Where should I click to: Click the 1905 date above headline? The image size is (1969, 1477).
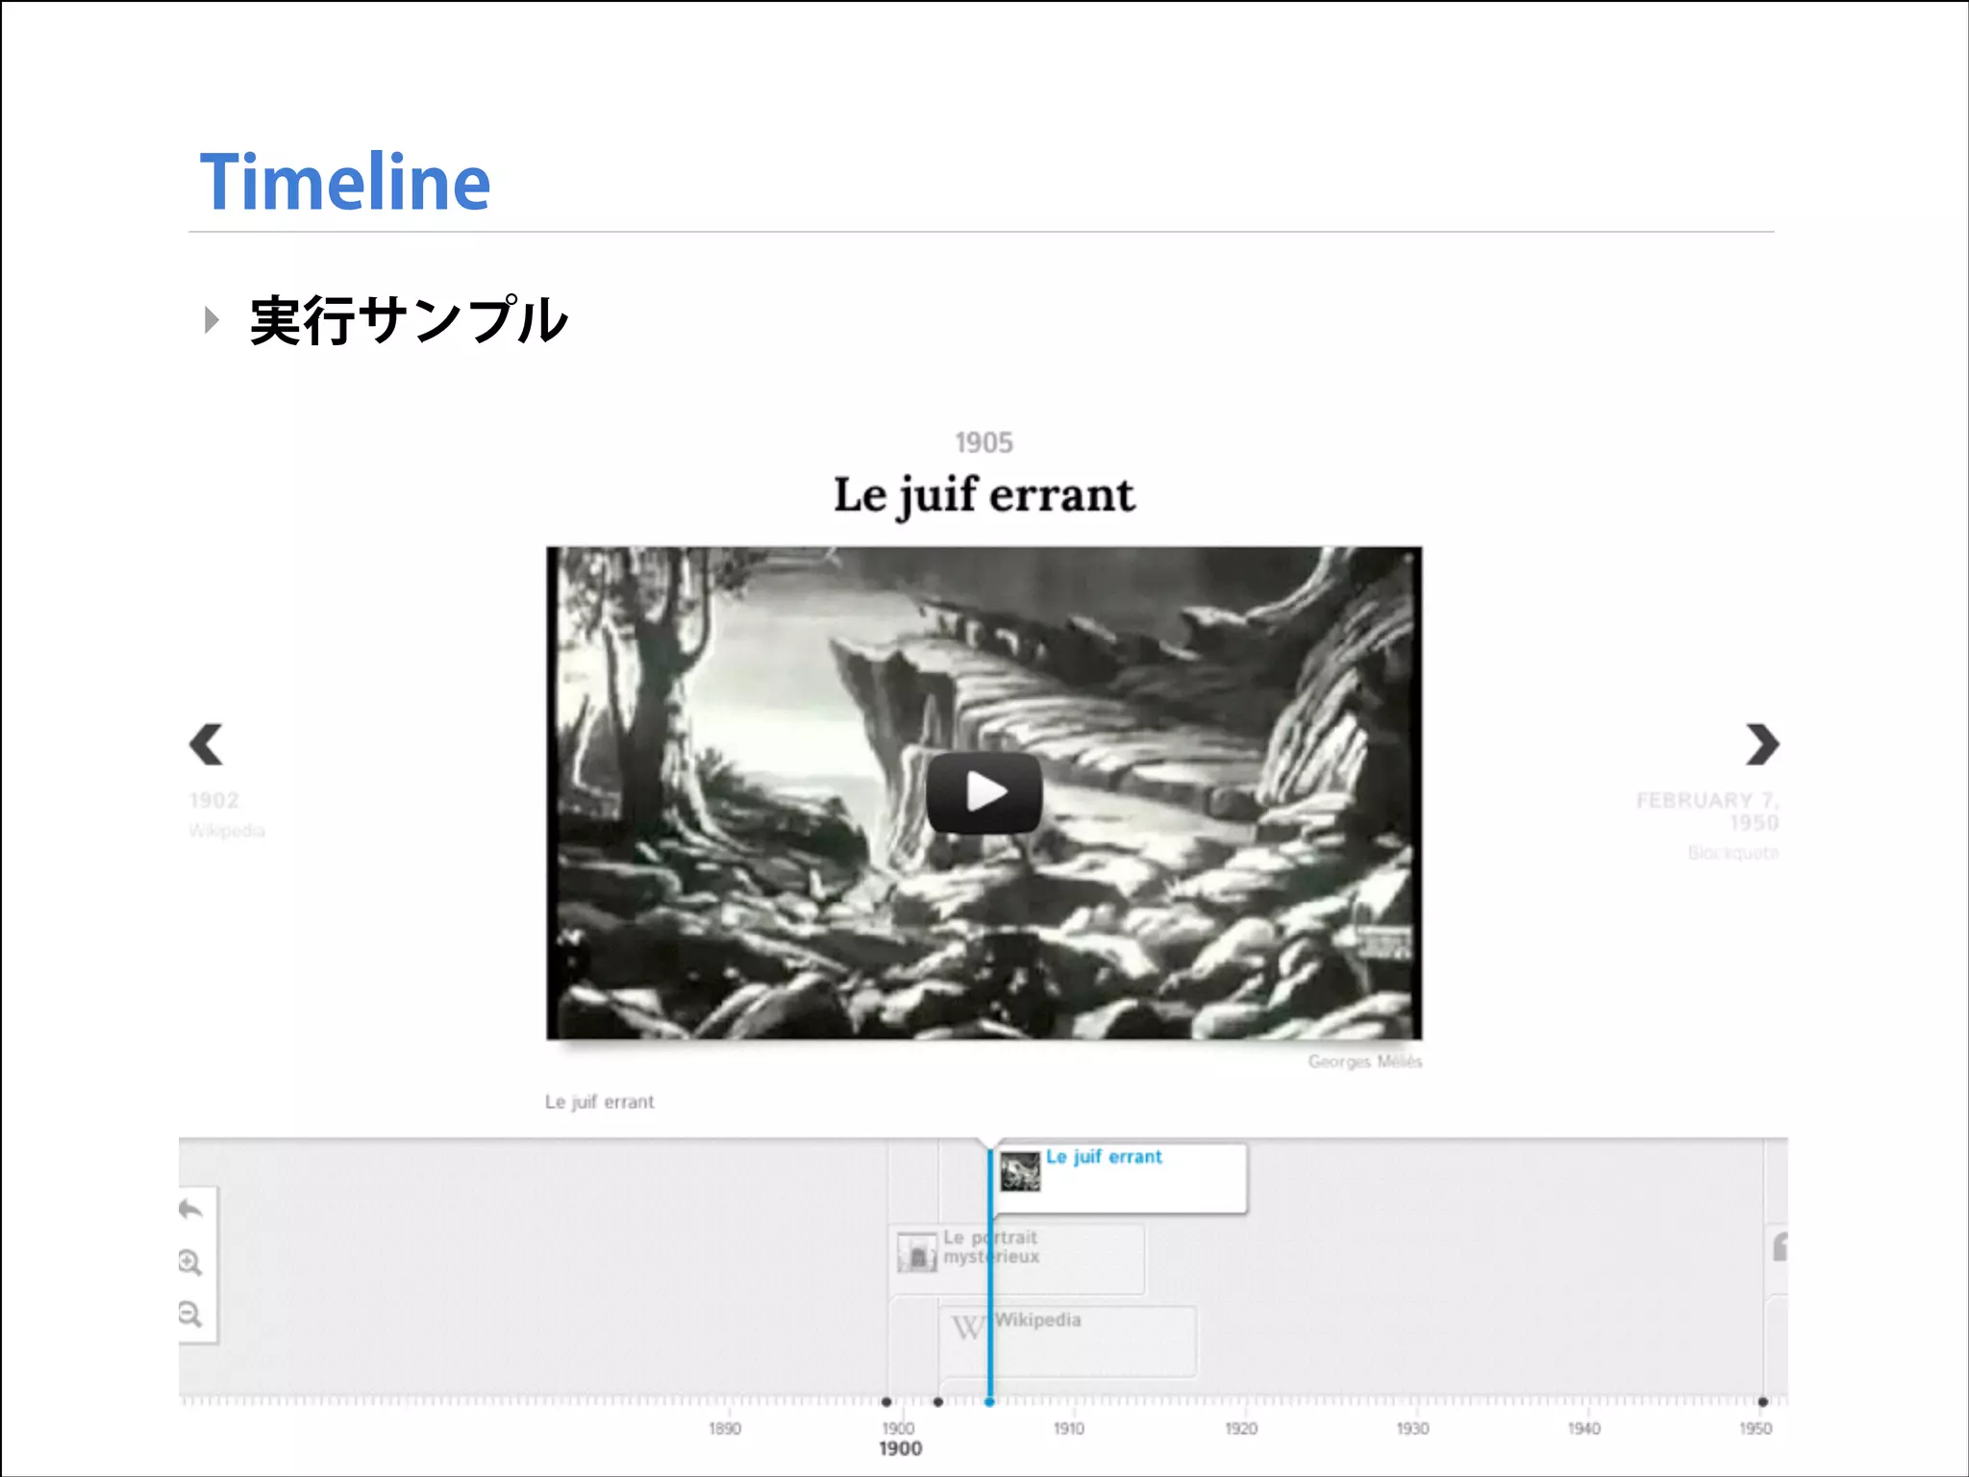984,442
